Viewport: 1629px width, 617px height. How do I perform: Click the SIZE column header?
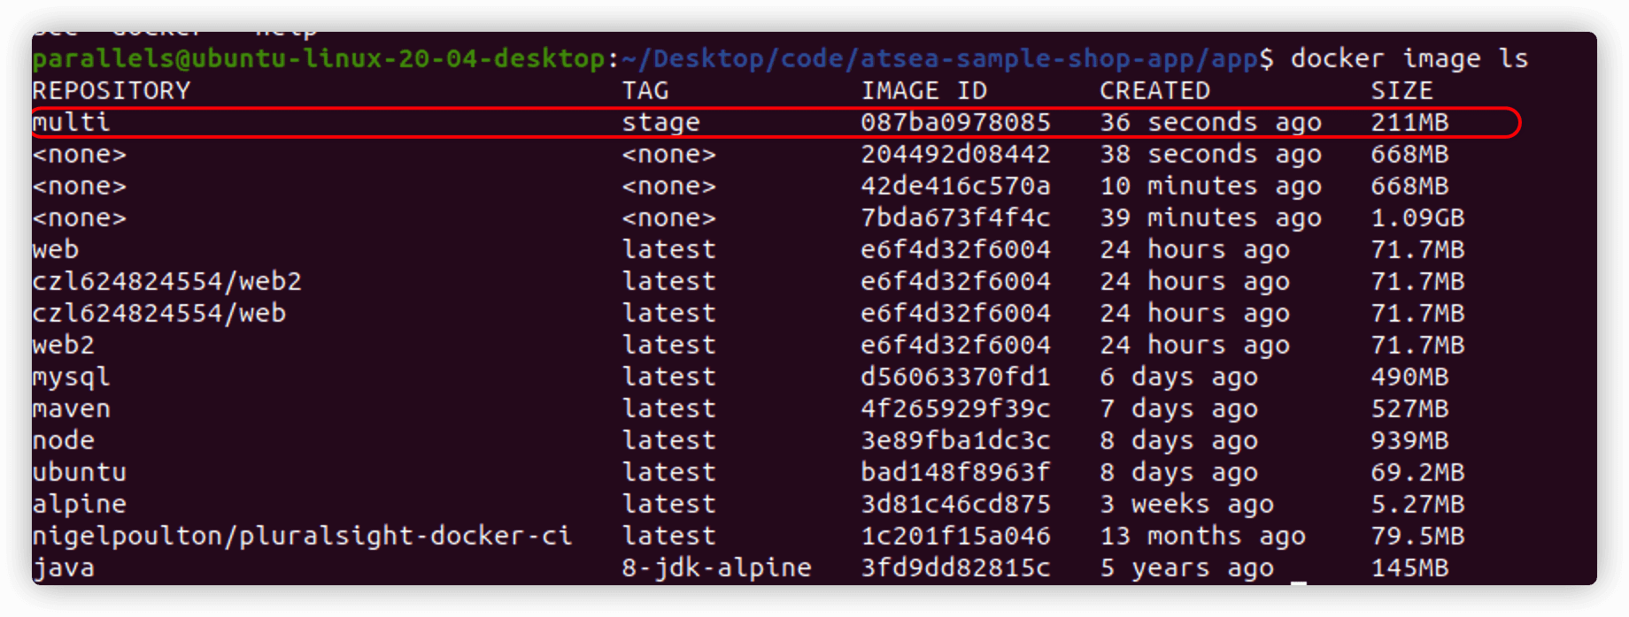1401,90
